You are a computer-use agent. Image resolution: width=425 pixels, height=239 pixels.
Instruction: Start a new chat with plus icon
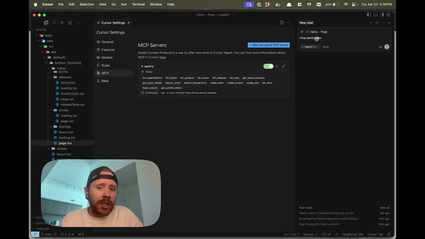pos(371,23)
